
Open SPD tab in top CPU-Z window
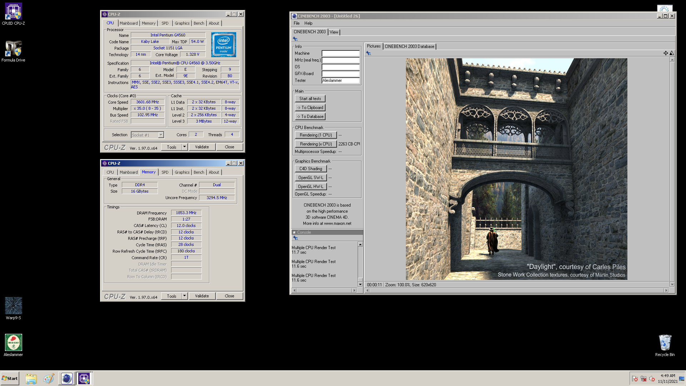(x=165, y=23)
